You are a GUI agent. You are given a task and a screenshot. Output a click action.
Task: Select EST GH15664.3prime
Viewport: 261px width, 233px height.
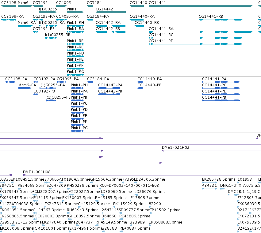106,179
